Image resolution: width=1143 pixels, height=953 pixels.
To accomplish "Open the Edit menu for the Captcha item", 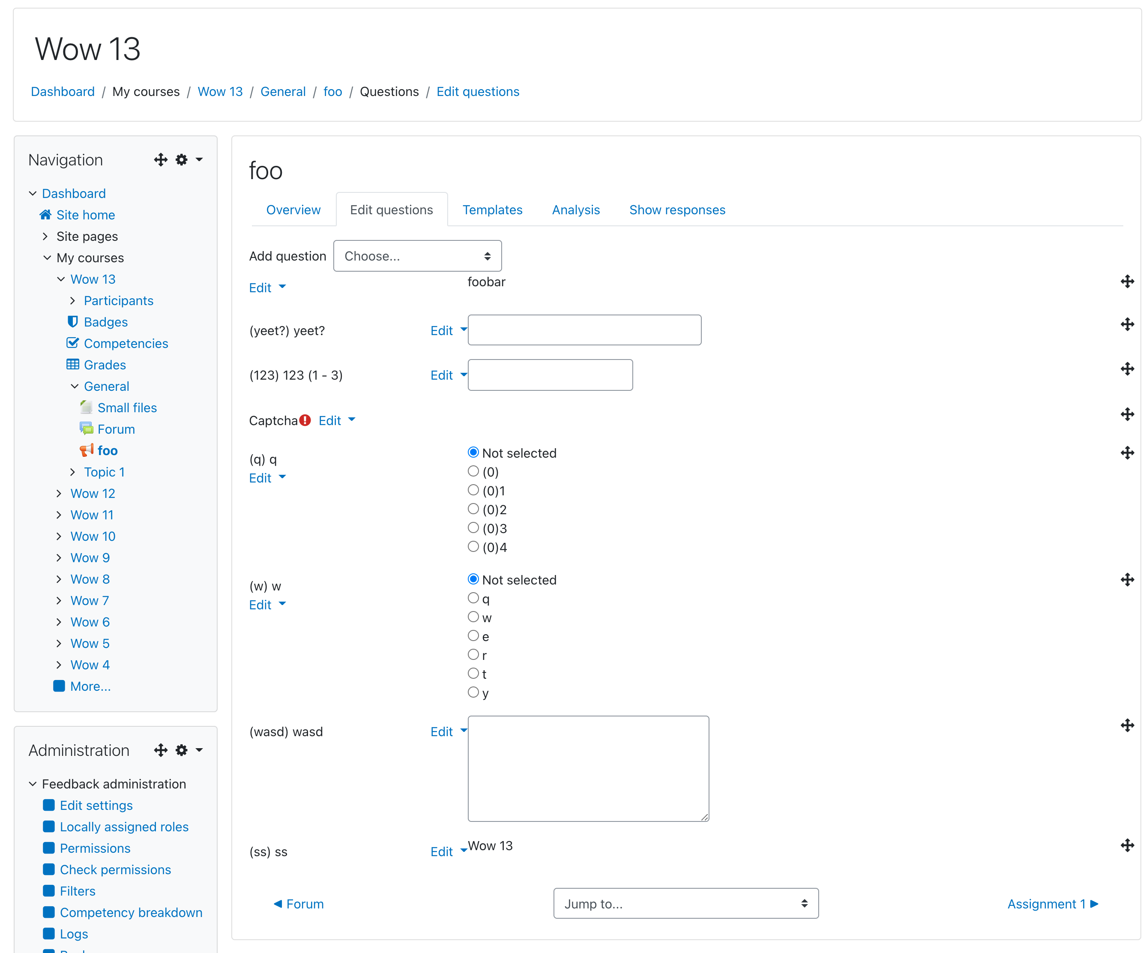I will 336,420.
